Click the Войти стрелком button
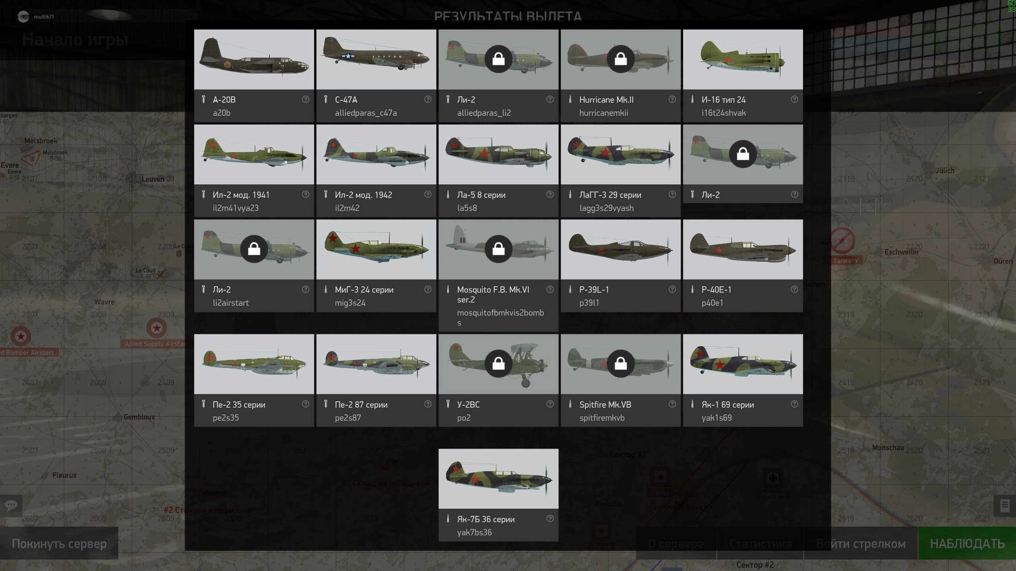The image size is (1016, 571). [x=861, y=543]
